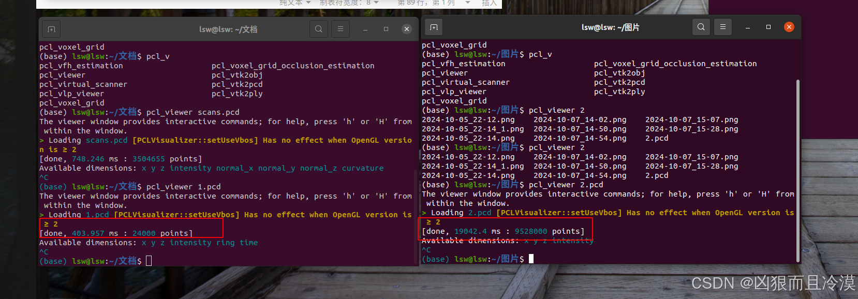Open the 制表符宽度: 8 dropdown
858x299 pixels.
[349, 3]
